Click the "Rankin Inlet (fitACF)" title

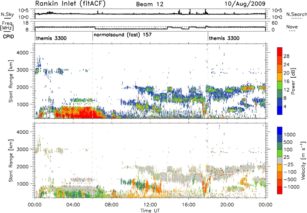click(70, 3)
